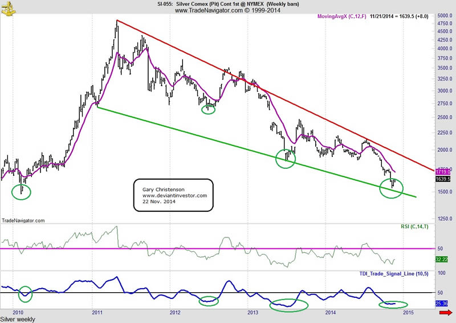Click the red arrow at bottom right
Viewport: 456px width, 323px height.
pyautogui.click(x=446, y=313)
